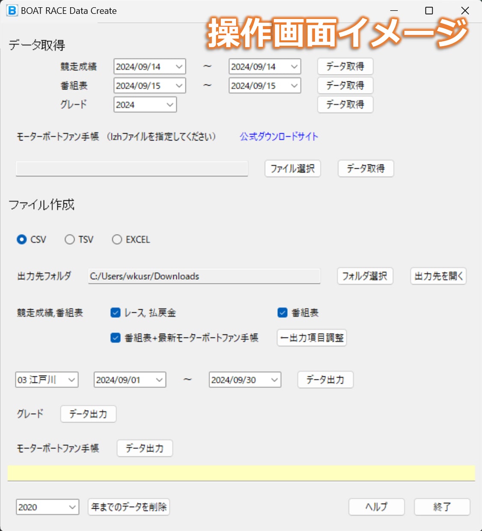Click フォルダ選択 button
Viewport: 482px width, 531px height.
(x=365, y=276)
